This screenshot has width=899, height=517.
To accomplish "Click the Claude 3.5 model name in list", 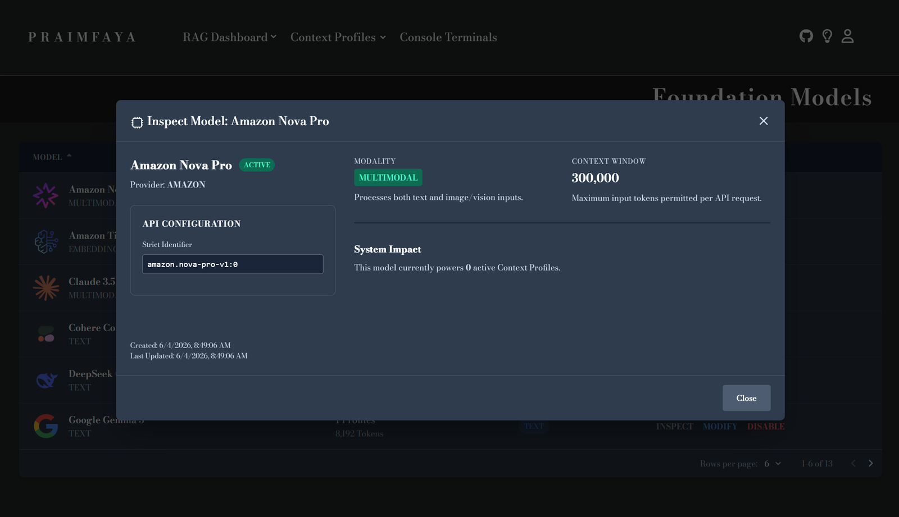I will click(x=92, y=282).
